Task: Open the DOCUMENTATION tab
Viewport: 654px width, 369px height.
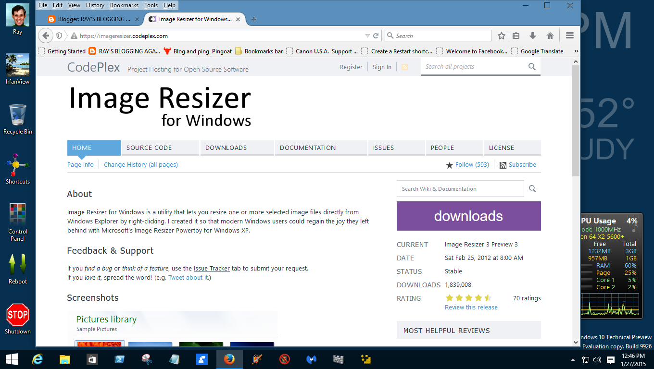Action: [321, 148]
